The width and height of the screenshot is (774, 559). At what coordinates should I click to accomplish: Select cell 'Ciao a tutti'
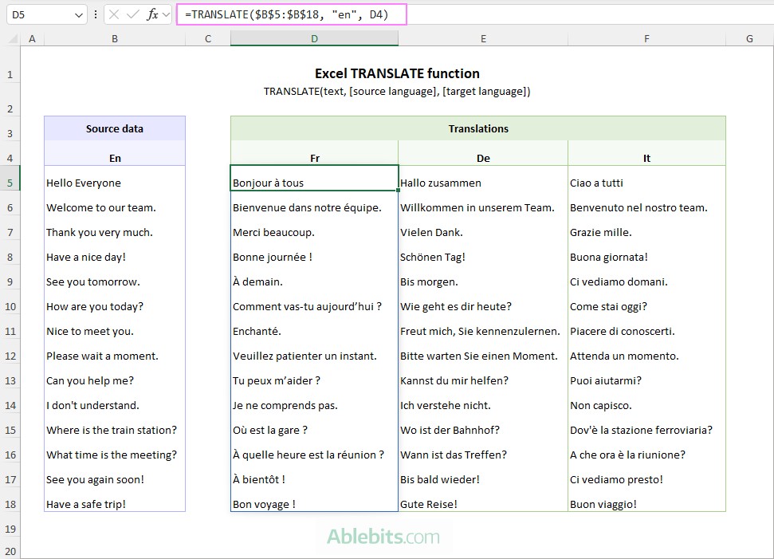[646, 179]
